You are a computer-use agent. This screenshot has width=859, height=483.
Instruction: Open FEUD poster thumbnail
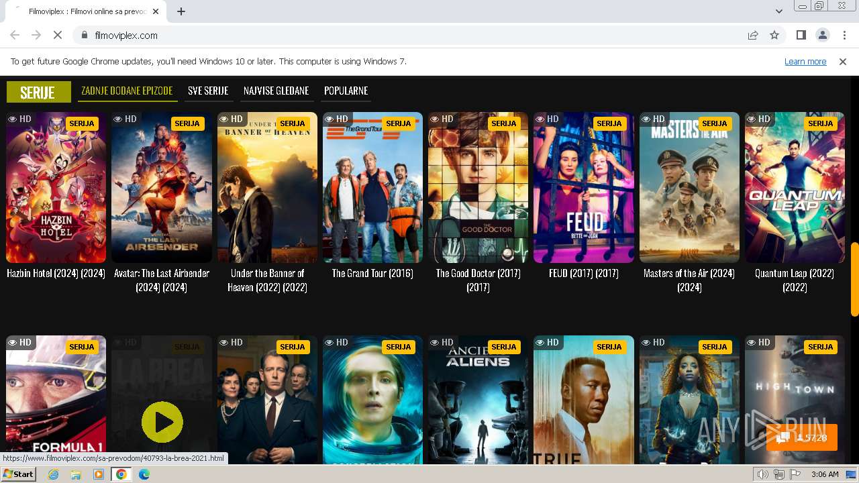584,187
